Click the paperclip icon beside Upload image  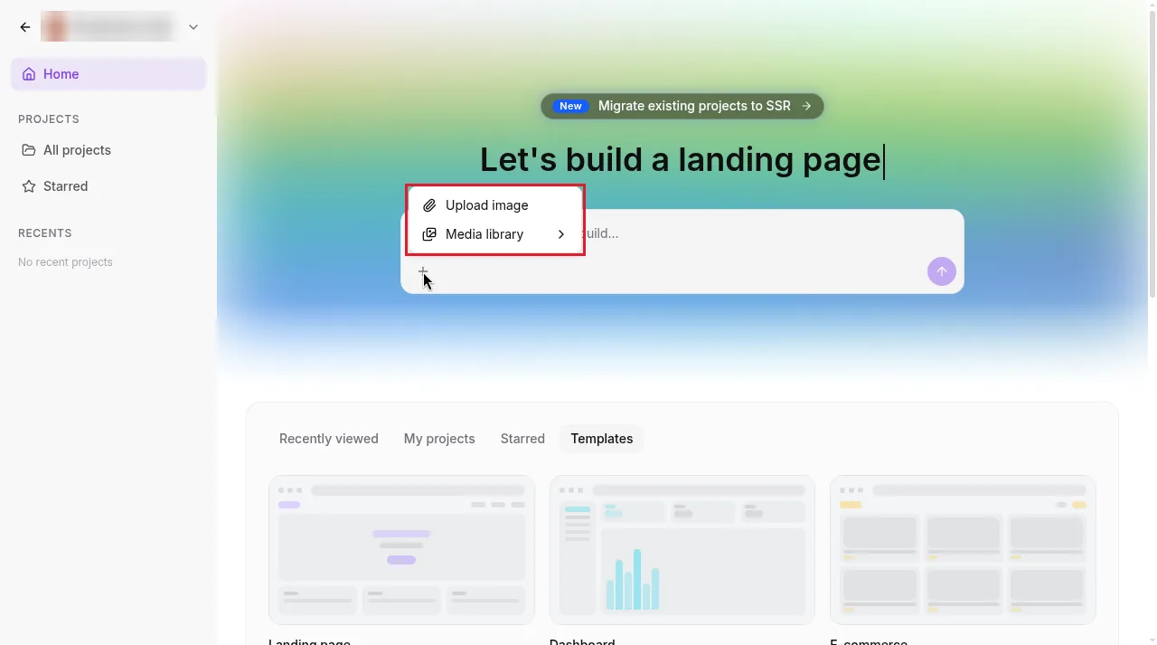pos(429,205)
